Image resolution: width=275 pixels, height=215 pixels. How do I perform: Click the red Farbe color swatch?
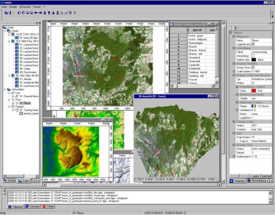pyautogui.click(x=254, y=90)
